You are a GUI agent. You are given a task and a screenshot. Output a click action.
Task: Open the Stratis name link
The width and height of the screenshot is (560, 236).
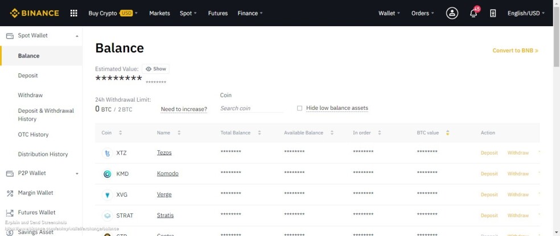(x=166, y=216)
